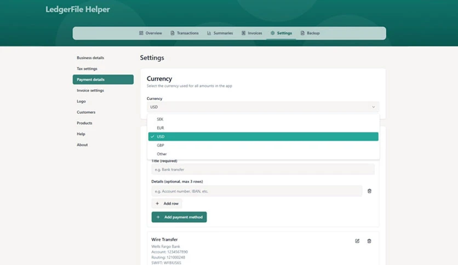The width and height of the screenshot is (458, 265).
Task: Go to the Summaries tab
Action: (x=220, y=33)
